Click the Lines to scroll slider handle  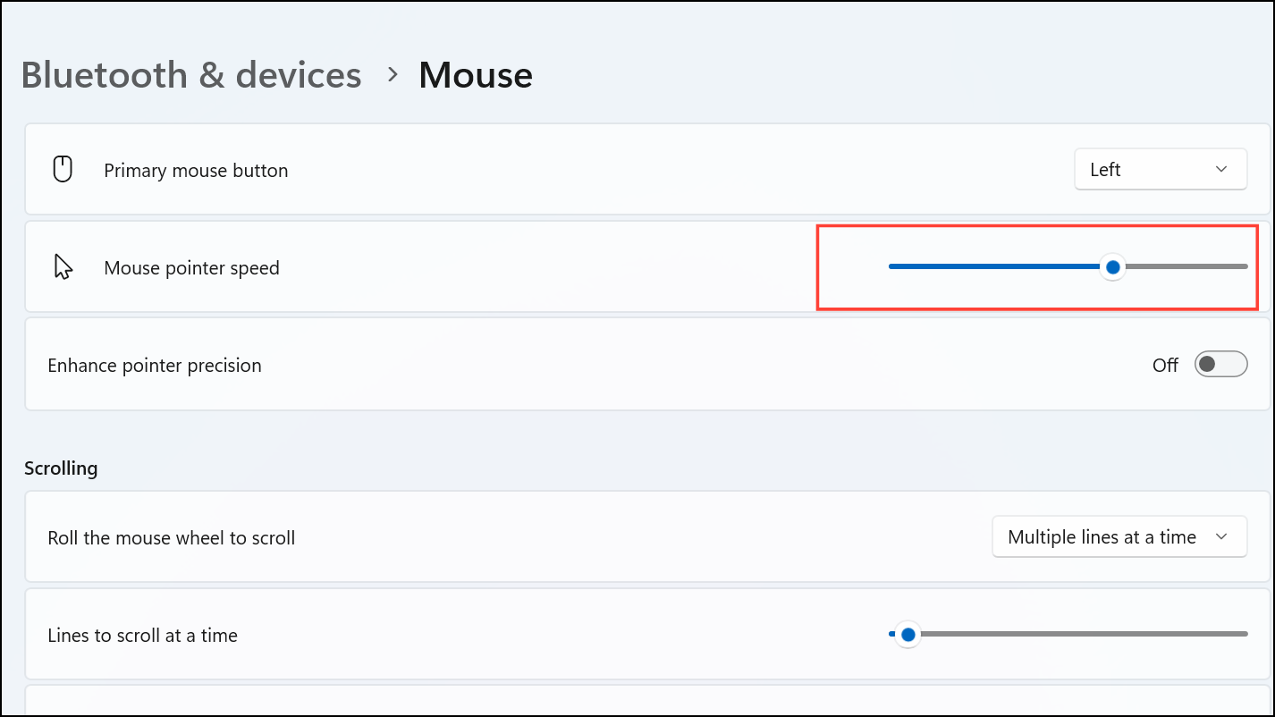(x=908, y=634)
